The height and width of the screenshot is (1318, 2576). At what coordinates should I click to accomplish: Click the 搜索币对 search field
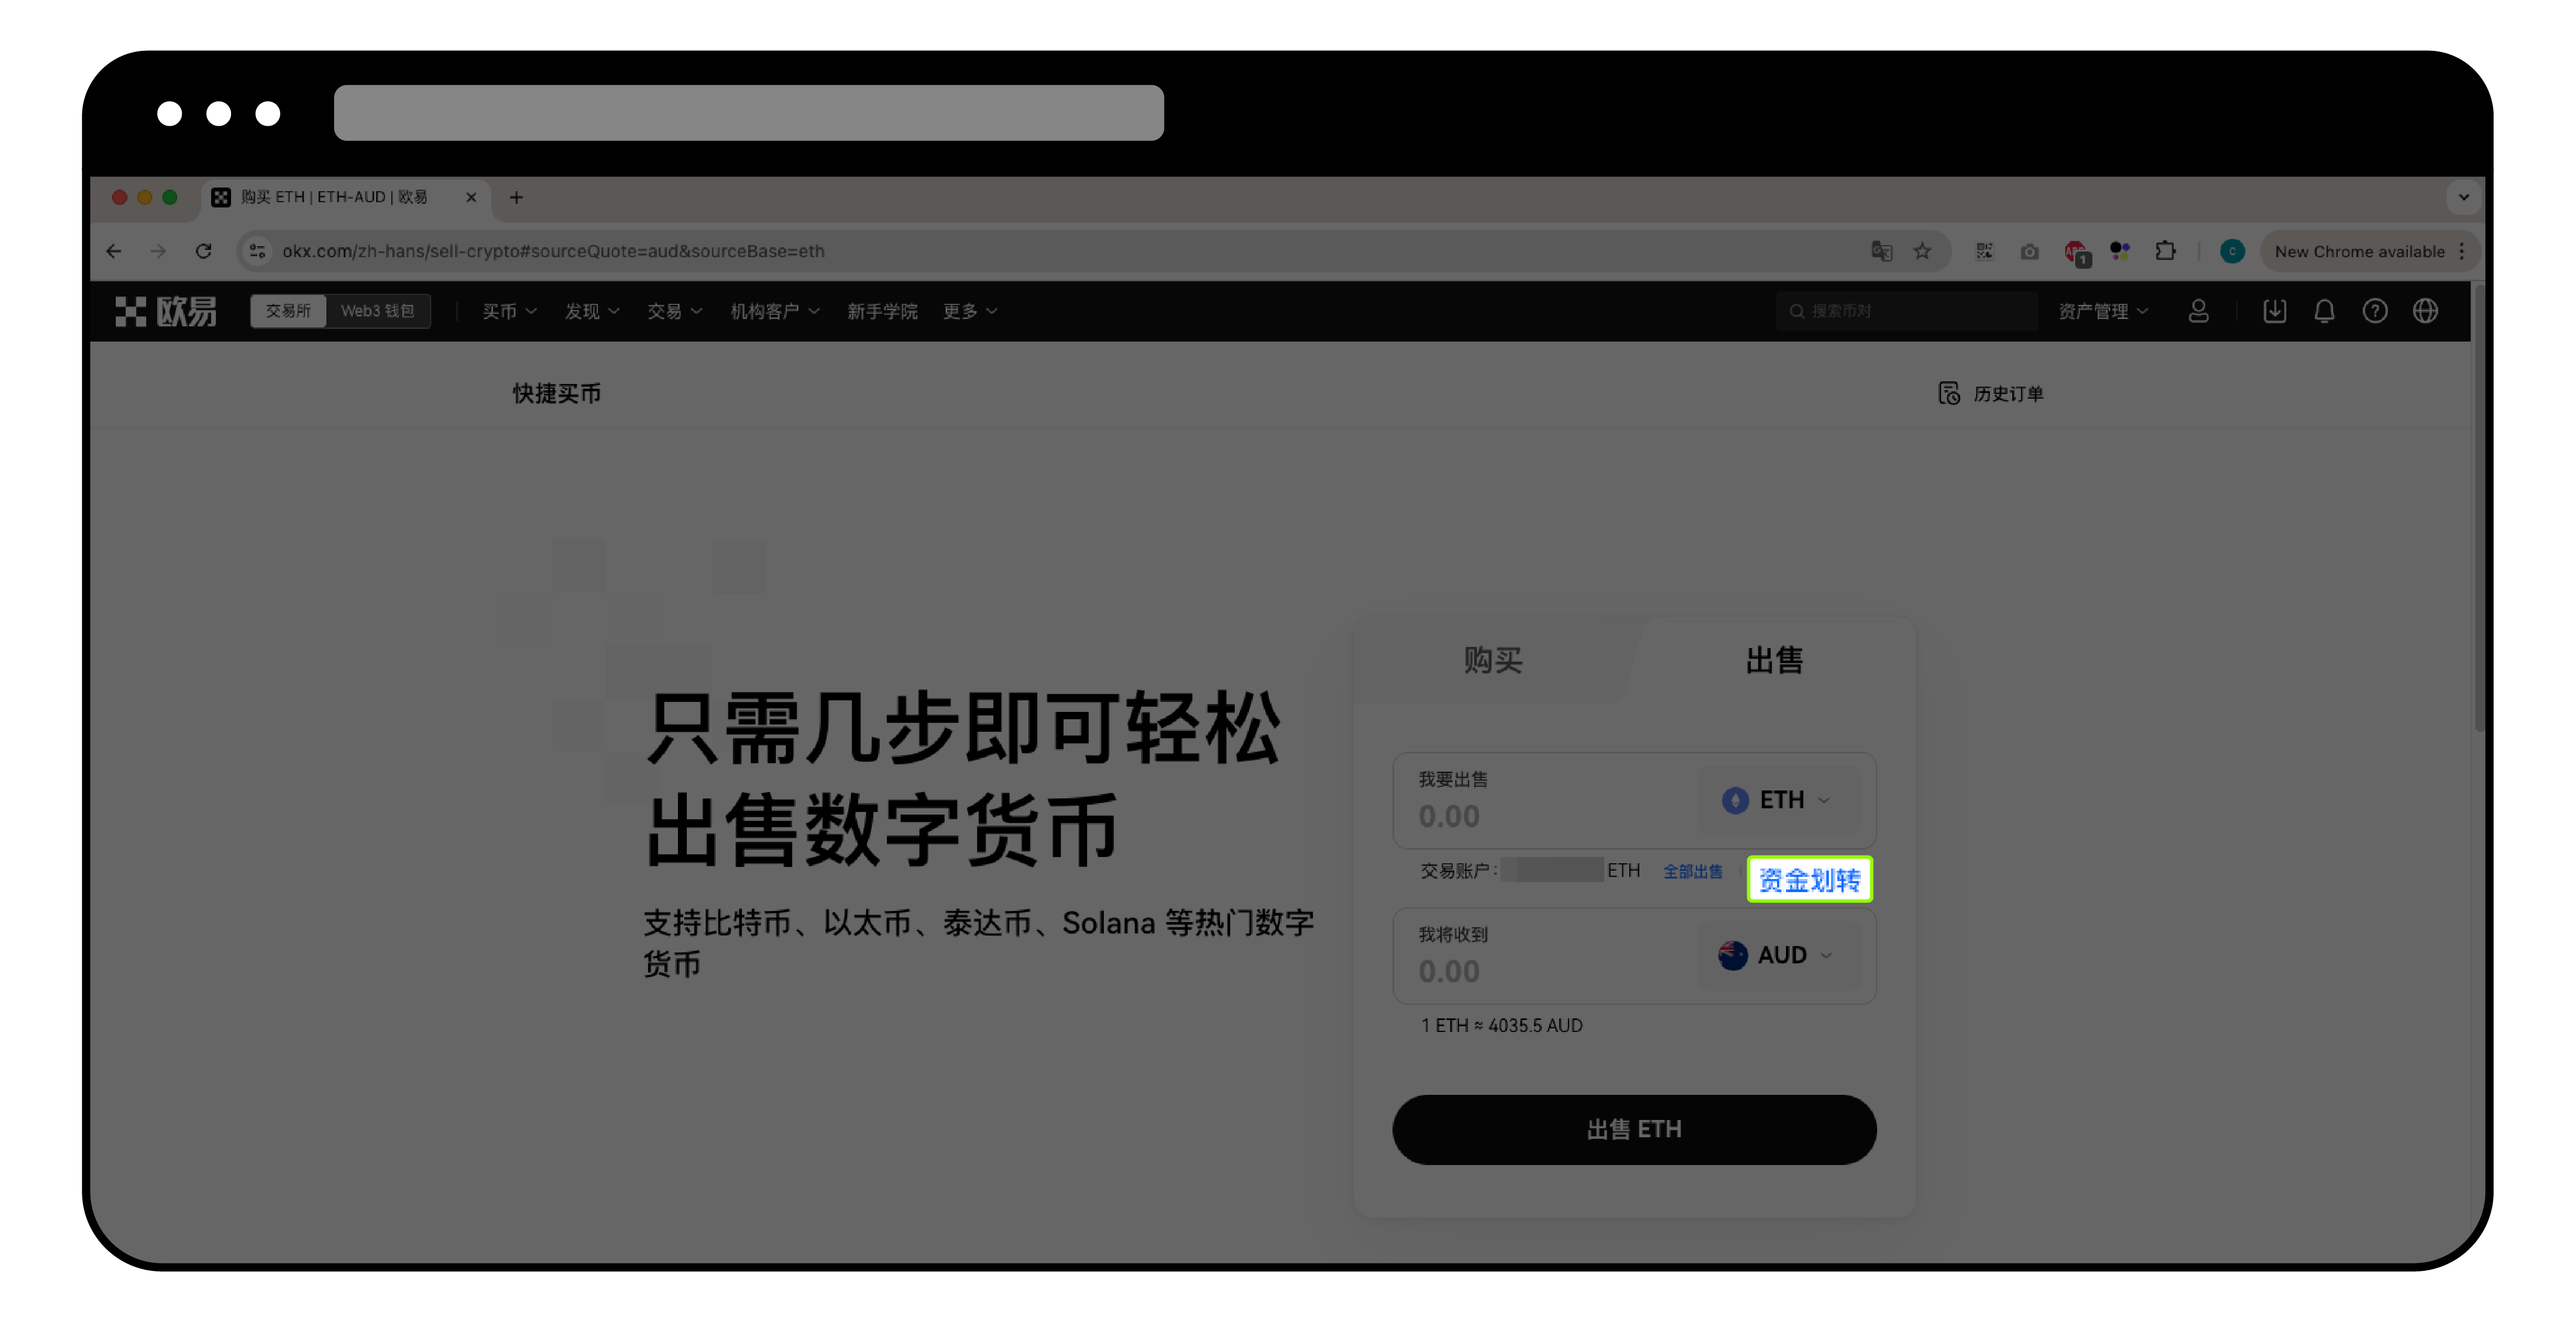[x=1906, y=312]
